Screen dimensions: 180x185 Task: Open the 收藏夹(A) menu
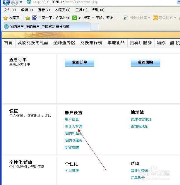[x=63, y=10]
